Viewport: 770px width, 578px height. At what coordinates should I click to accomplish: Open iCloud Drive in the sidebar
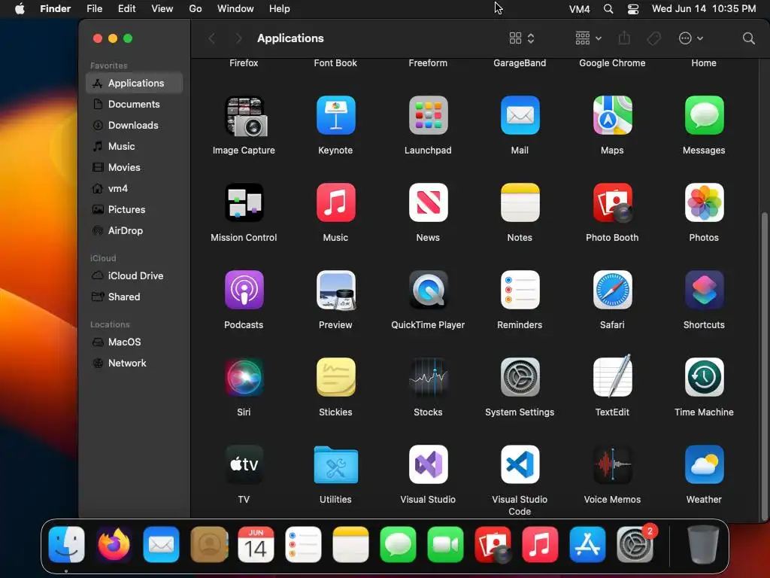(x=134, y=276)
